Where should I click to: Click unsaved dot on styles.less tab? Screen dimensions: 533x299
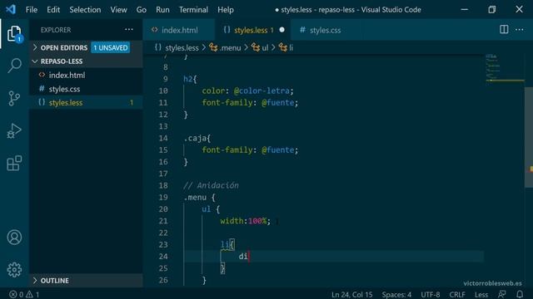pyautogui.click(x=281, y=30)
